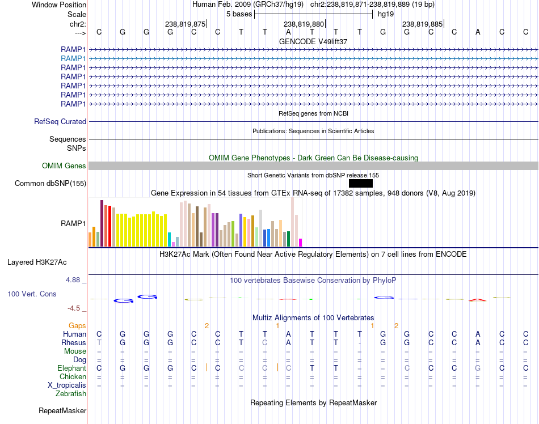Viewport: 539px width, 424px height.
Task: Click the RepeatMasker label on the left
Action: [62, 410]
